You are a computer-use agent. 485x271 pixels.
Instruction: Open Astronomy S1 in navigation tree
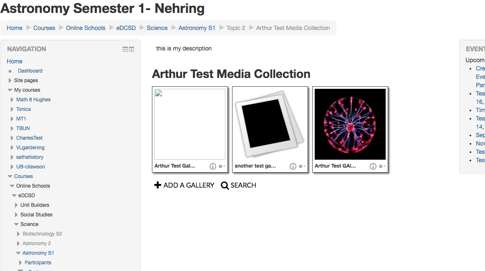tap(38, 253)
